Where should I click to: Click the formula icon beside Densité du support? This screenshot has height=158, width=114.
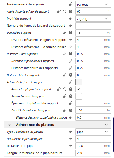71,33
